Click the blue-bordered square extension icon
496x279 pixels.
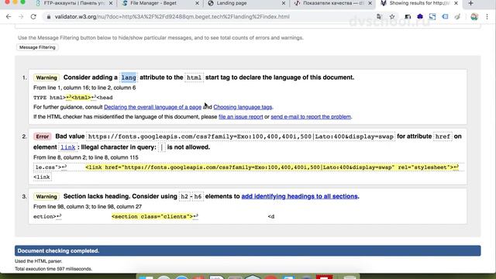pos(432,17)
